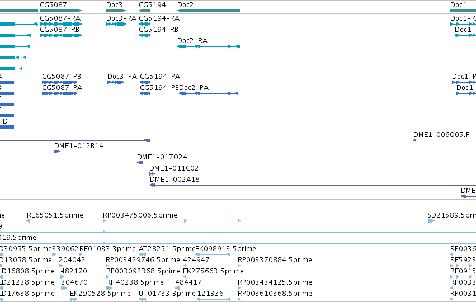
Task: Select the CG5087-PA protein feature
Action: coord(59,93)
